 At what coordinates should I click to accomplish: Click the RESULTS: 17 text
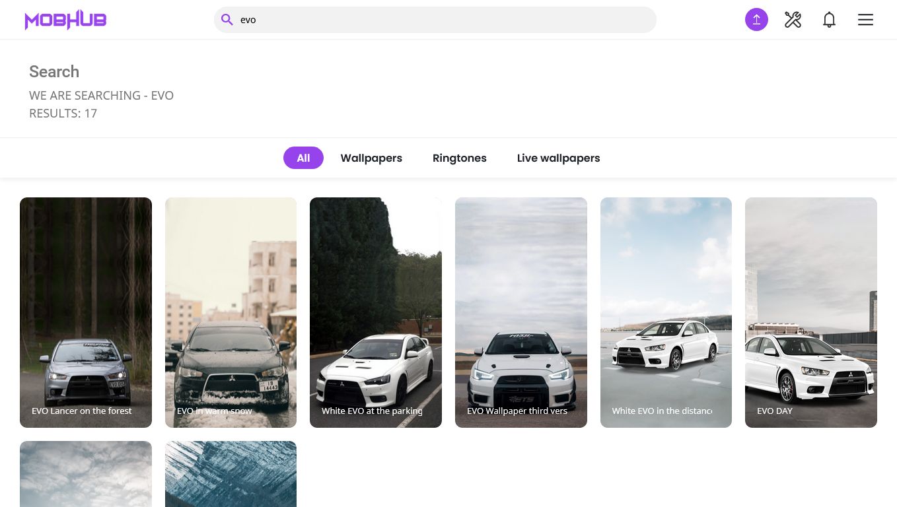[63, 113]
